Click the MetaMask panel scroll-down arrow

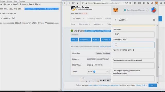point(157,82)
